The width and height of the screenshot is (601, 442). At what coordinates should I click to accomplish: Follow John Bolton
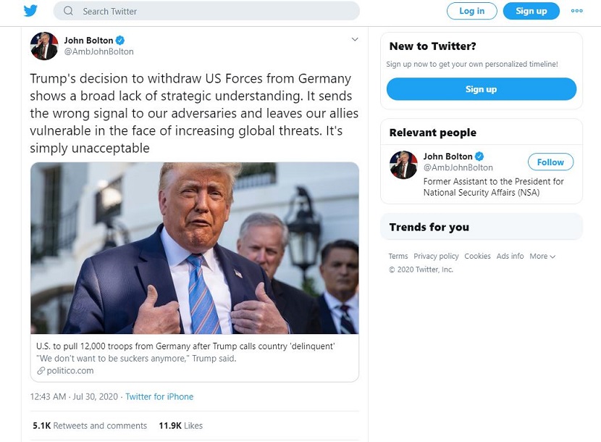click(550, 162)
